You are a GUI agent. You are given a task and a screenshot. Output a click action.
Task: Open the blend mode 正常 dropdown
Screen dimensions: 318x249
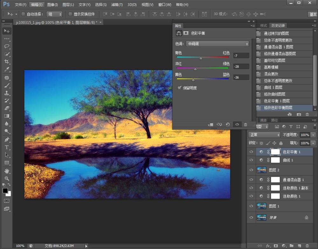264,135
